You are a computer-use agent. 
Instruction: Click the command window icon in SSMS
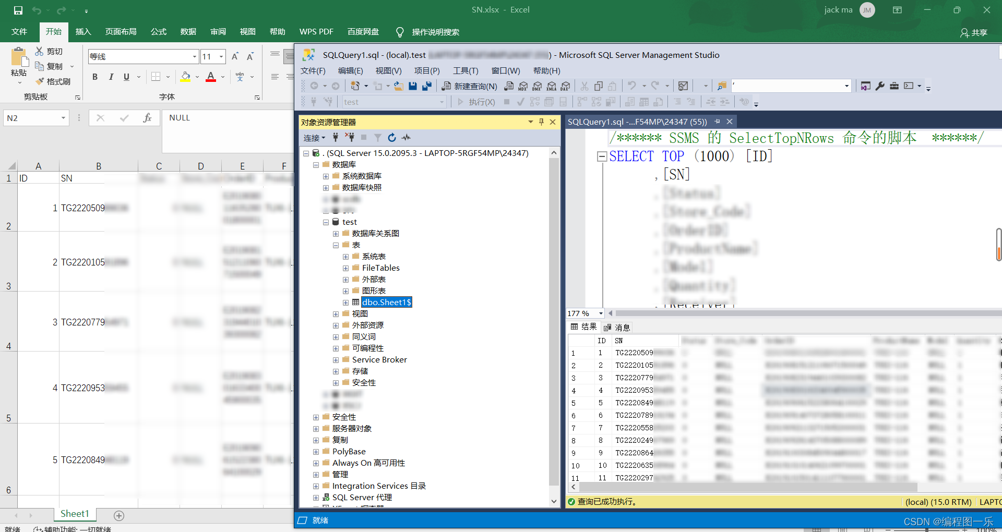[909, 86]
